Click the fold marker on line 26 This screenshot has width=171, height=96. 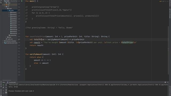click(25, 37)
